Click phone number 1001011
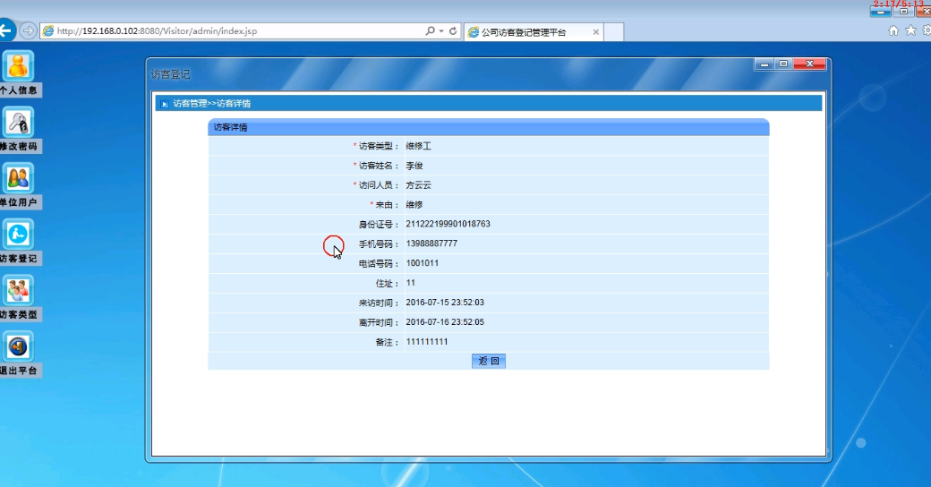 click(423, 263)
